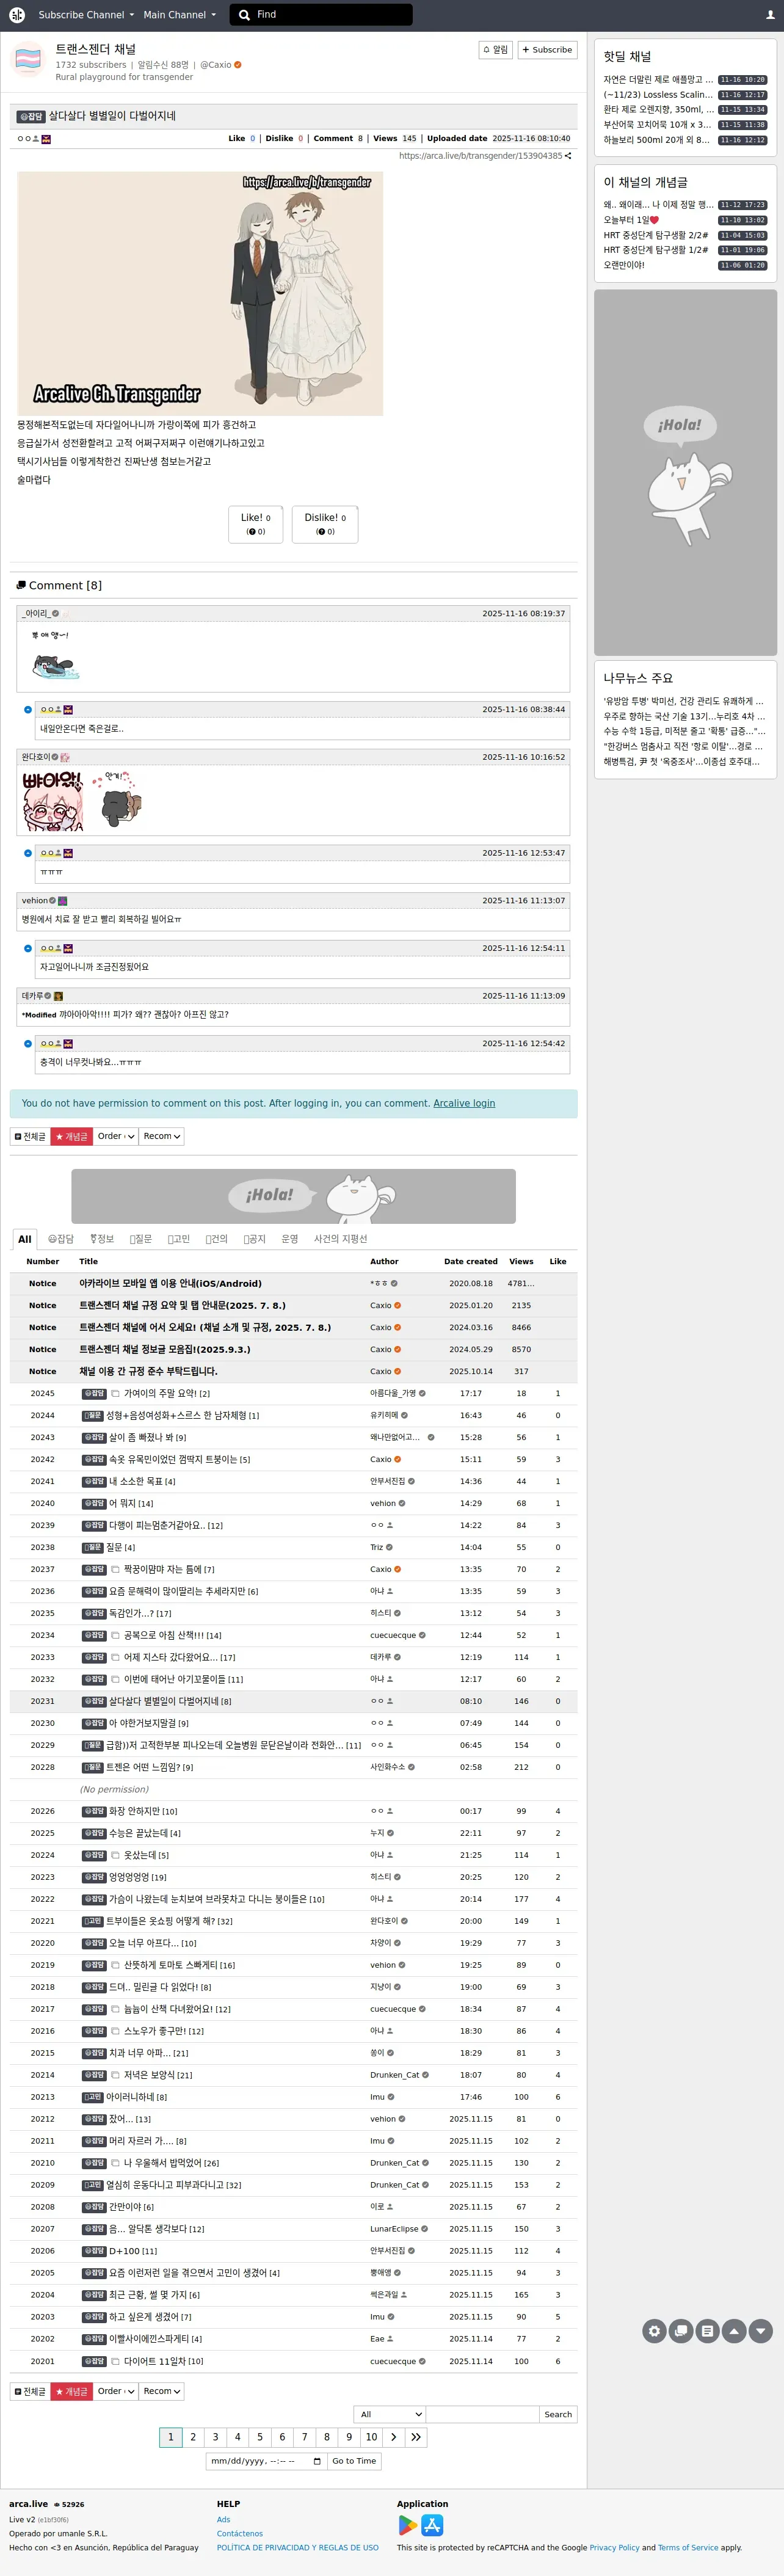Click the Like! vote button
The image size is (784, 2576).
(256, 524)
